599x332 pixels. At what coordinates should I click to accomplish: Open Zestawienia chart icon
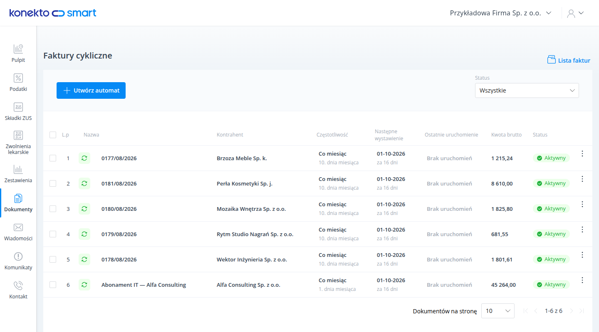(x=18, y=169)
